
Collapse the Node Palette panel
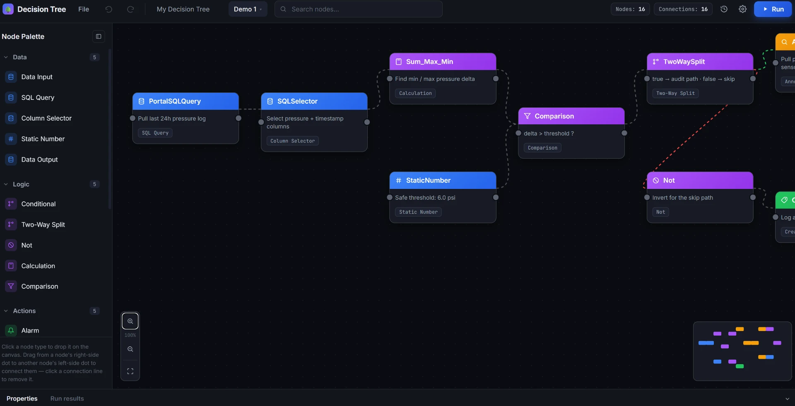coord(99,36)
